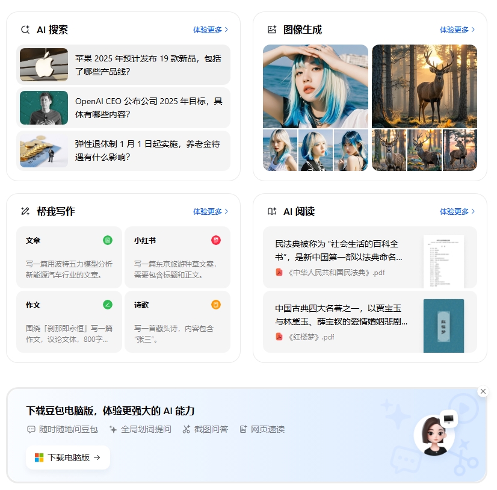Select last small deer thumbnail

pos(460,150)
